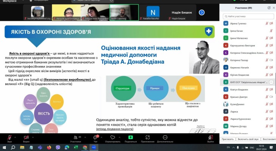This screenshot has height=151, width=276.
Task: Click camera-off icon for Ірина Матвєєнко
Action: pos(271,38)
